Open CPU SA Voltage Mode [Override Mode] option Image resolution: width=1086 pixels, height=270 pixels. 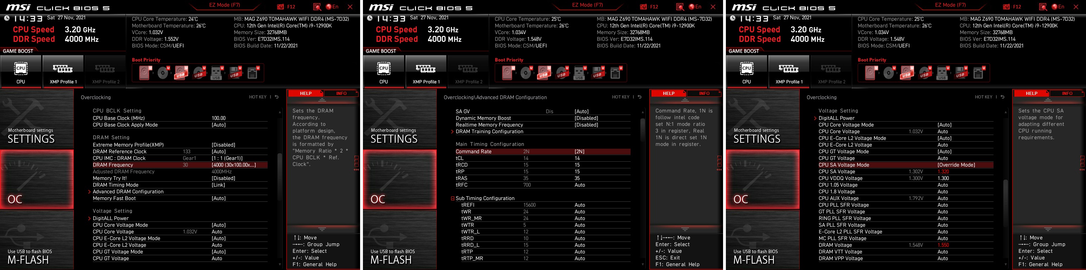coord(906,165)
